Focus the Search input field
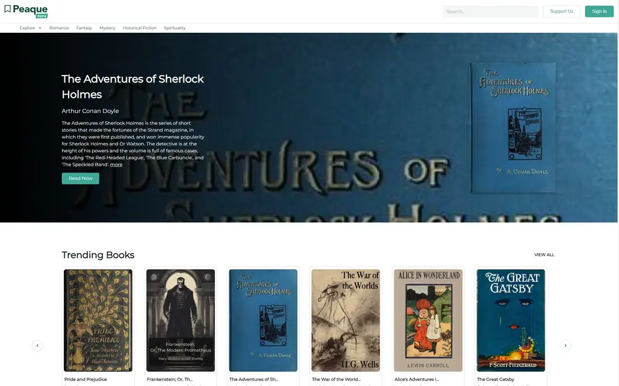Image resolution: width=619 pixels, height=386 pixels. 490,12
